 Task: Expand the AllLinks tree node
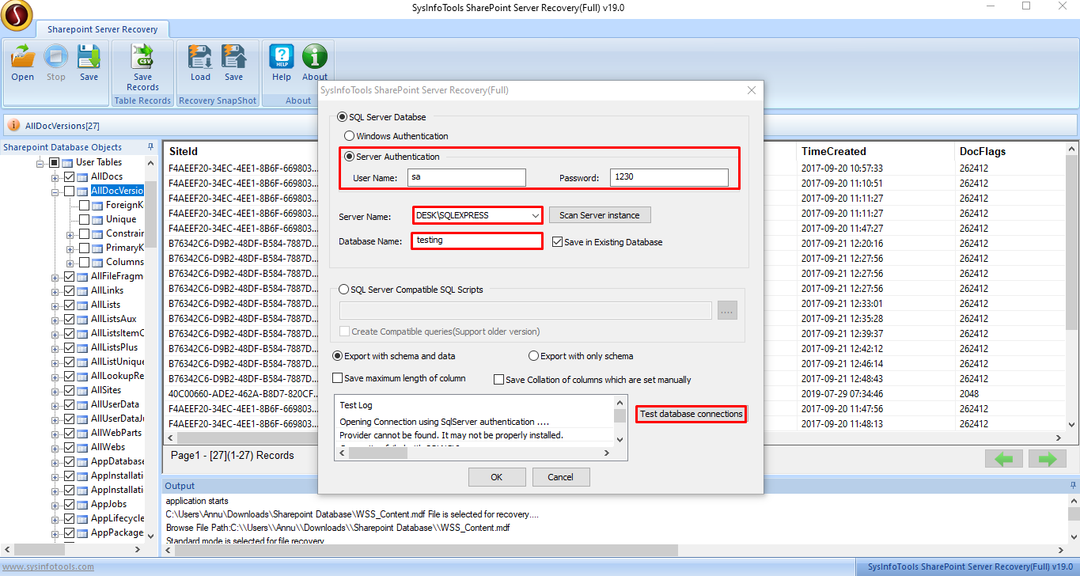[x=56, y=290]
